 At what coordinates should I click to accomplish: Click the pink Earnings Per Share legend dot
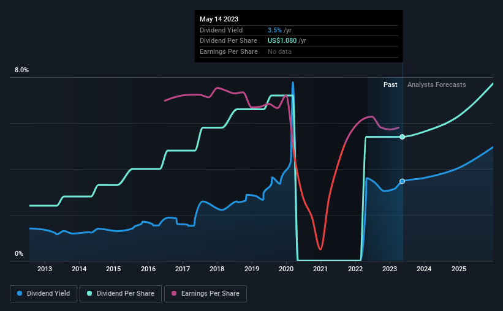pyautogui.click(x=174, y=293)
